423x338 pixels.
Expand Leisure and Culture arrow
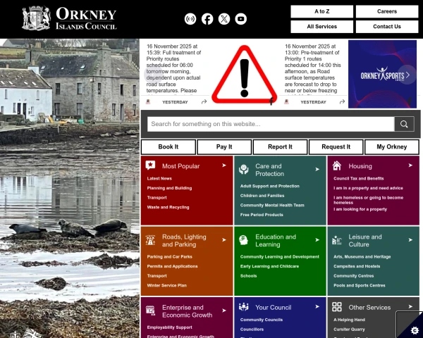[410, 240]
